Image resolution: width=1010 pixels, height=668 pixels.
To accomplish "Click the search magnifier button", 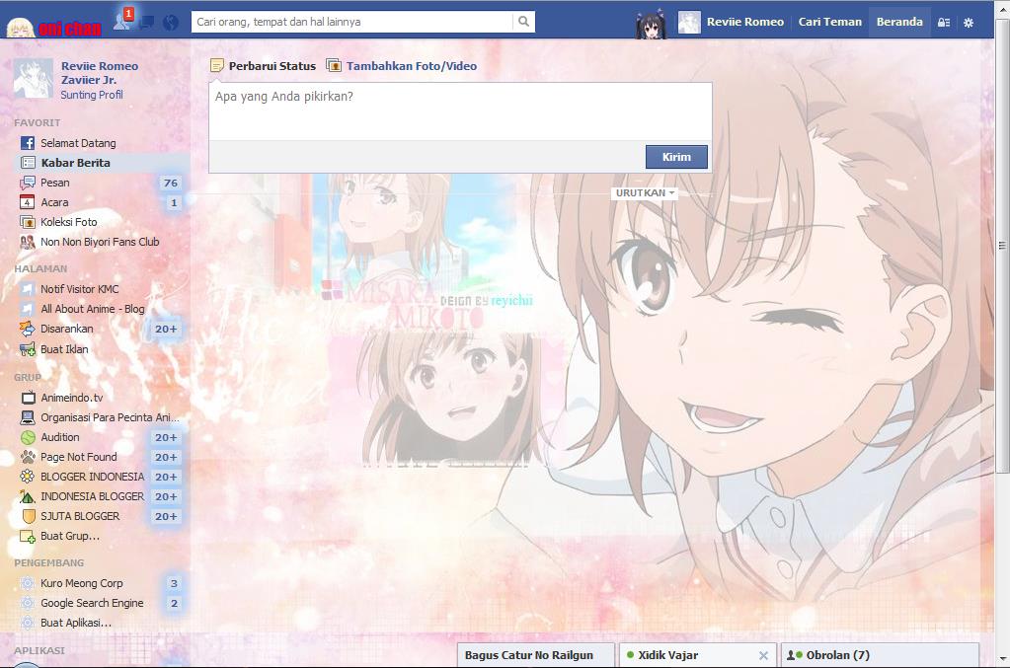I will pos(523,22).
